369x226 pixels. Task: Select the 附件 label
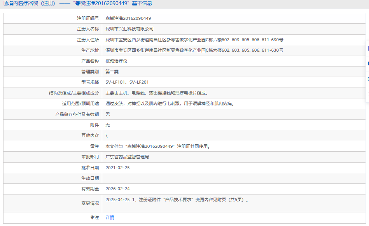tap(94, 125)
